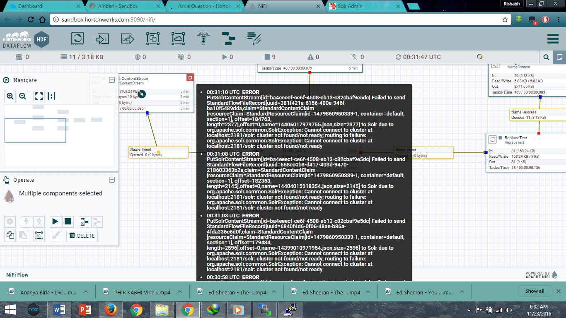The height and width of the screenshot is (318, 566).
Task: Click the volume icon in system tray
Action: 508,310
